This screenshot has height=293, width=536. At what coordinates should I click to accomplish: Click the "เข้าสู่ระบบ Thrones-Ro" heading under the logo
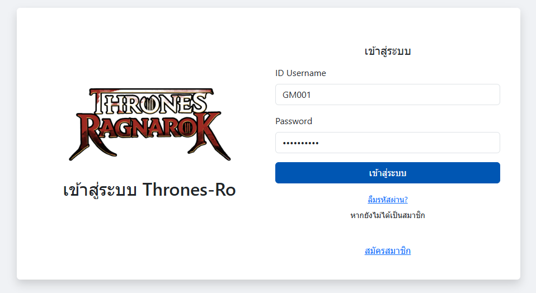point(149,190)
